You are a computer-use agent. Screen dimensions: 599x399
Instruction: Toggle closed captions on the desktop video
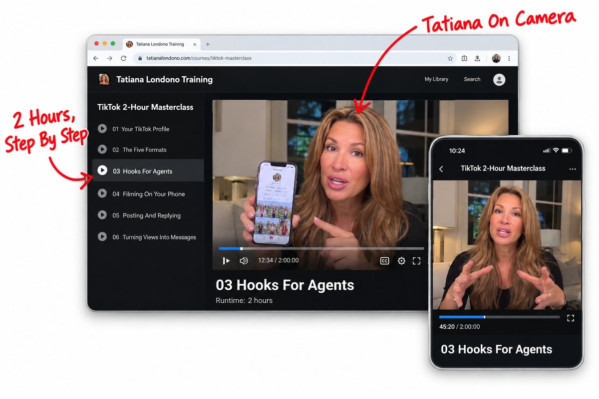coord(384,261)
